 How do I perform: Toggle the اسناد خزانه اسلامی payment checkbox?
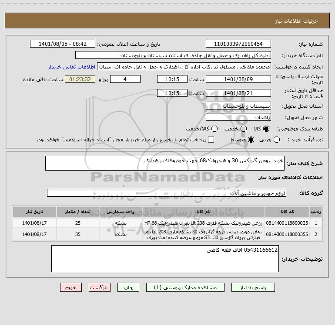(211, 140)
